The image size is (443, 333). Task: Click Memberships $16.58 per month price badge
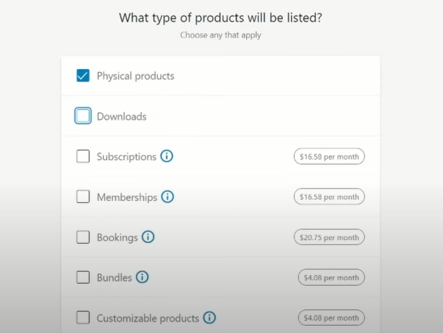click(329, 197)
